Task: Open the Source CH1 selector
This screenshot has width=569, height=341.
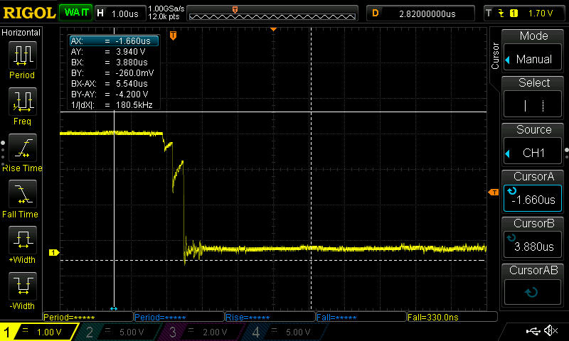Action: tap(533, 145)
